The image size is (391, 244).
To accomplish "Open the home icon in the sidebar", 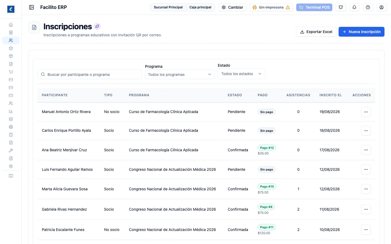I will tap(11, 25).
